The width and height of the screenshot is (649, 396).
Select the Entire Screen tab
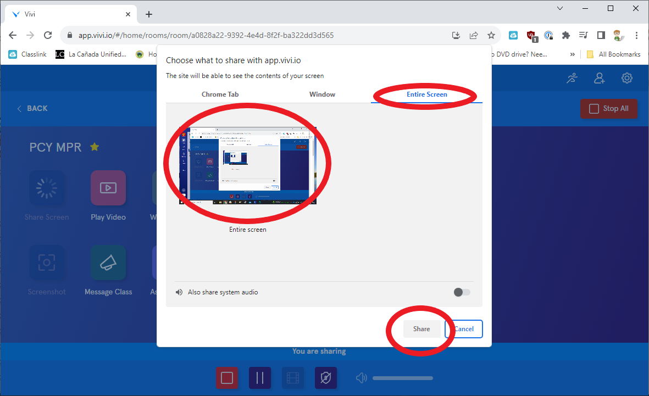point(427,94)
